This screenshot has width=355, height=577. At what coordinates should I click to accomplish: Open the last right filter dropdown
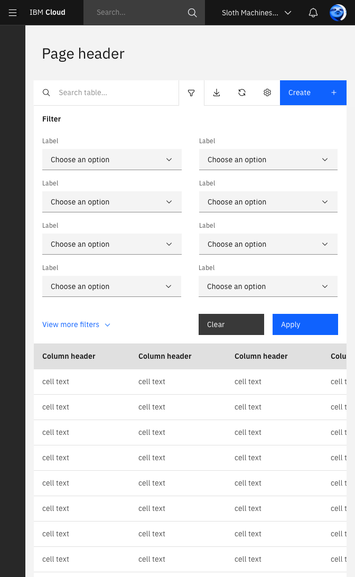[x=268, y=286]
